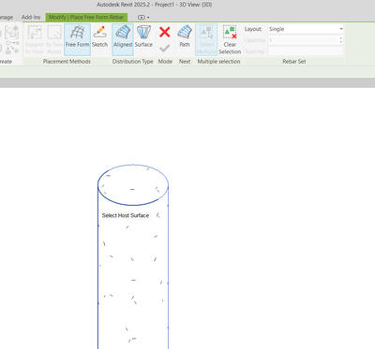
Task: Open the Manage ribbon tab
Action: click(7, 17)
